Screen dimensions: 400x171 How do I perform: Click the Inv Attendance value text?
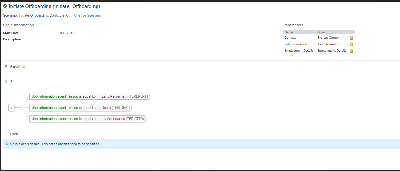pos(113,119)
